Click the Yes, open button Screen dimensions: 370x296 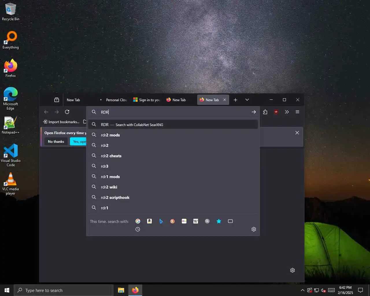(78, 142)
